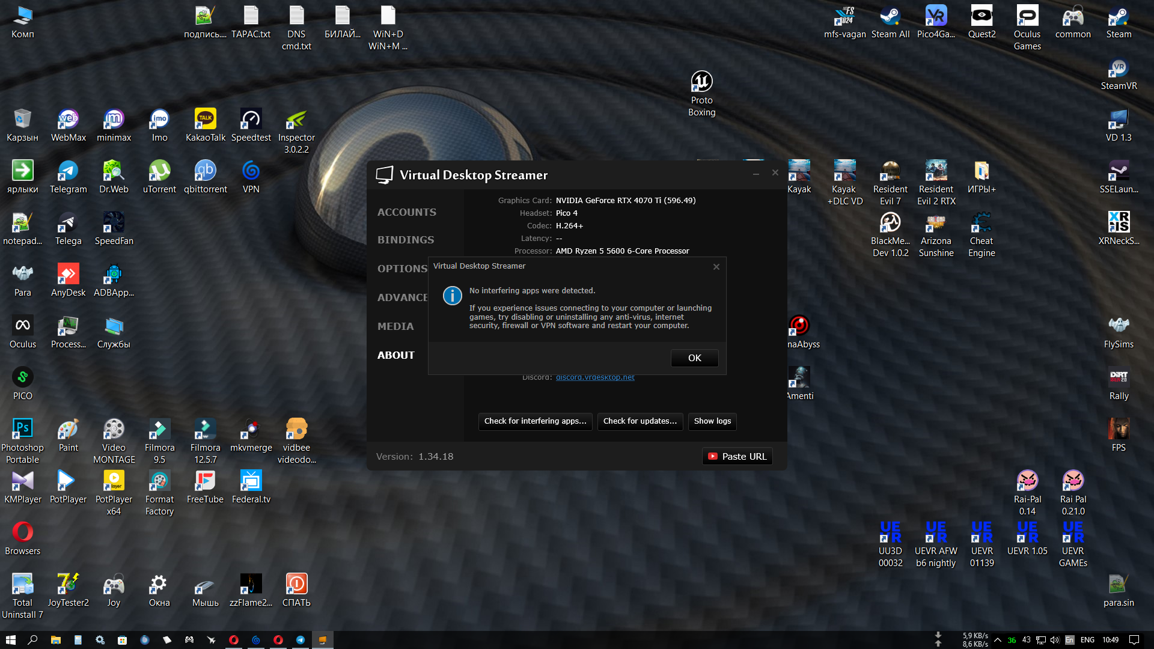The height and width of the screenshot is (649, 1154).
Task: Open the Resident Evil 7 shortcut
Action: click(x=890, y=183)
